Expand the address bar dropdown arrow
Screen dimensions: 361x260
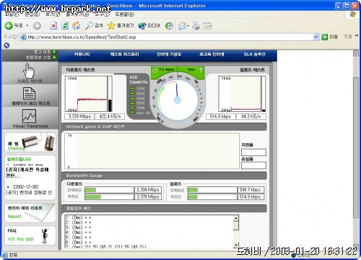tap(316, 37)
